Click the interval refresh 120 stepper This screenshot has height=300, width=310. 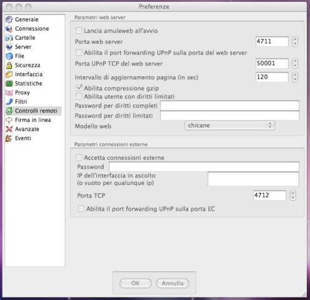click(295, 77)
